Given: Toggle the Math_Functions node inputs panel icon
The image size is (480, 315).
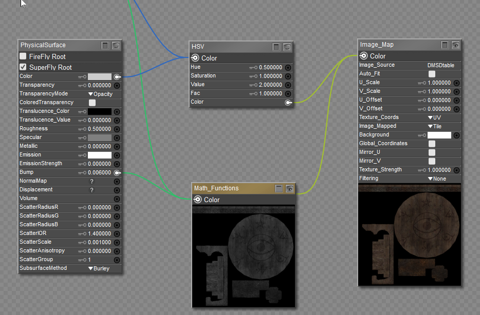Looking at the screenshot, I should 279,188.
